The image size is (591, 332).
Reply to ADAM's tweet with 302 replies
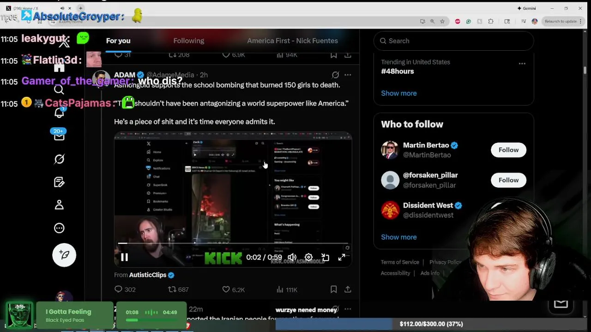click(x=125, y=290)
